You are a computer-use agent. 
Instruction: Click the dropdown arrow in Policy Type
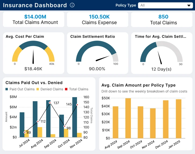pyautogui.click(x=188, y=5)
